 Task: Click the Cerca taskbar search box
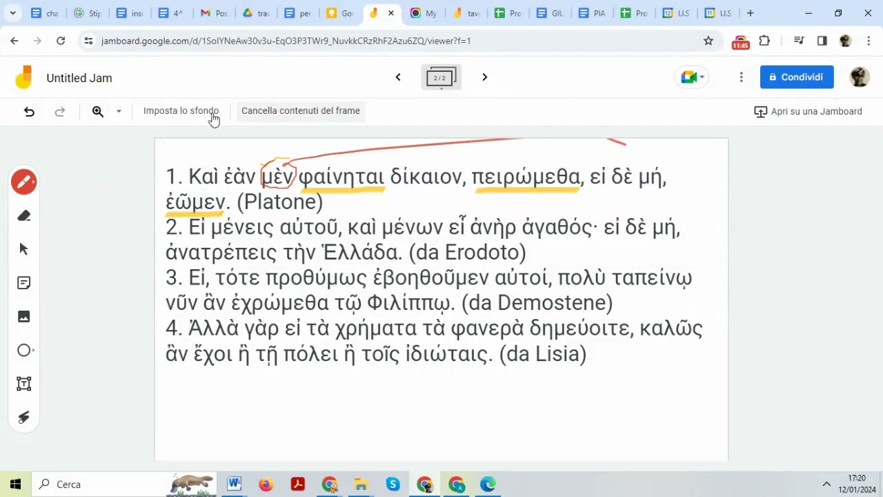click(124, 485)
